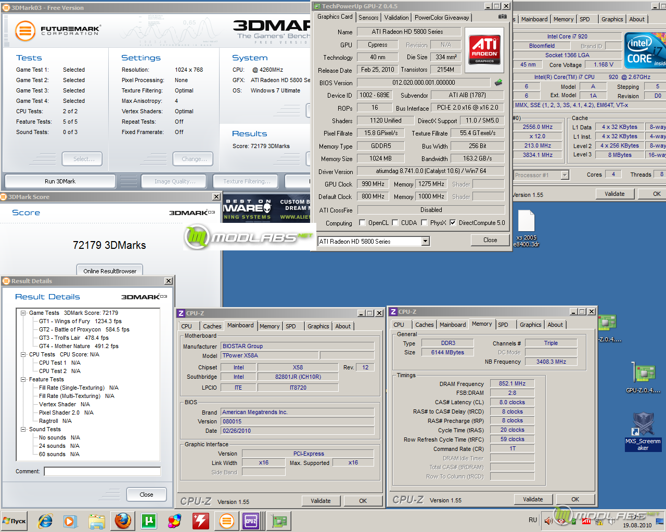Enable the CUDA checkbox in GPU-Z
Image resolution: width=666 pixels, height=532 pixels.
point(395,223)
